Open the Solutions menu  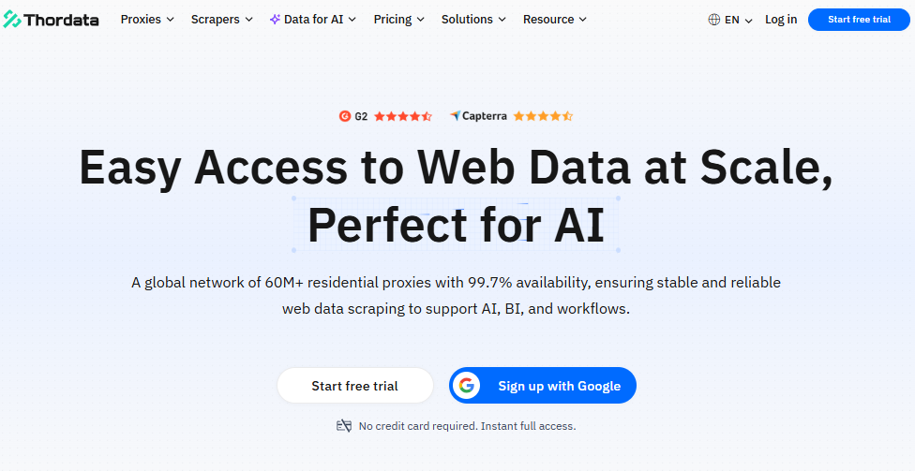(x=473, y=20)
